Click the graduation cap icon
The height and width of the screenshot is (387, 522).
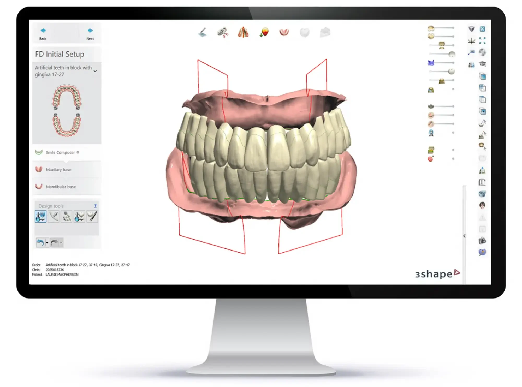tap(482, 64)
